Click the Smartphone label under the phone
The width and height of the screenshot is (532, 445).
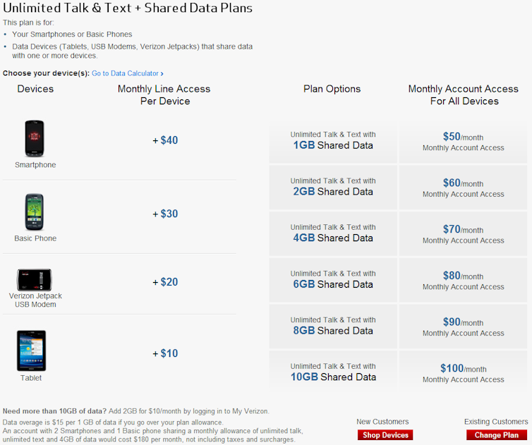[35, 165]
